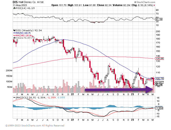
Task: Click the 50M label on the volume axis
Action: (9, 87)
